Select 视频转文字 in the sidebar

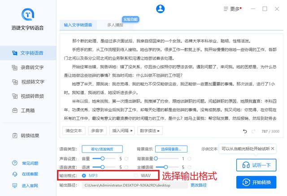[x=28, y=82]
